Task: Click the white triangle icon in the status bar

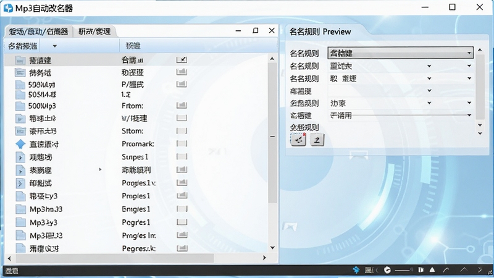Action: (432, 270)
